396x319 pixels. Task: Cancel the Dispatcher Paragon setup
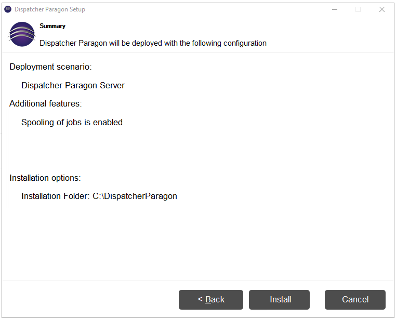click(355, 300)
